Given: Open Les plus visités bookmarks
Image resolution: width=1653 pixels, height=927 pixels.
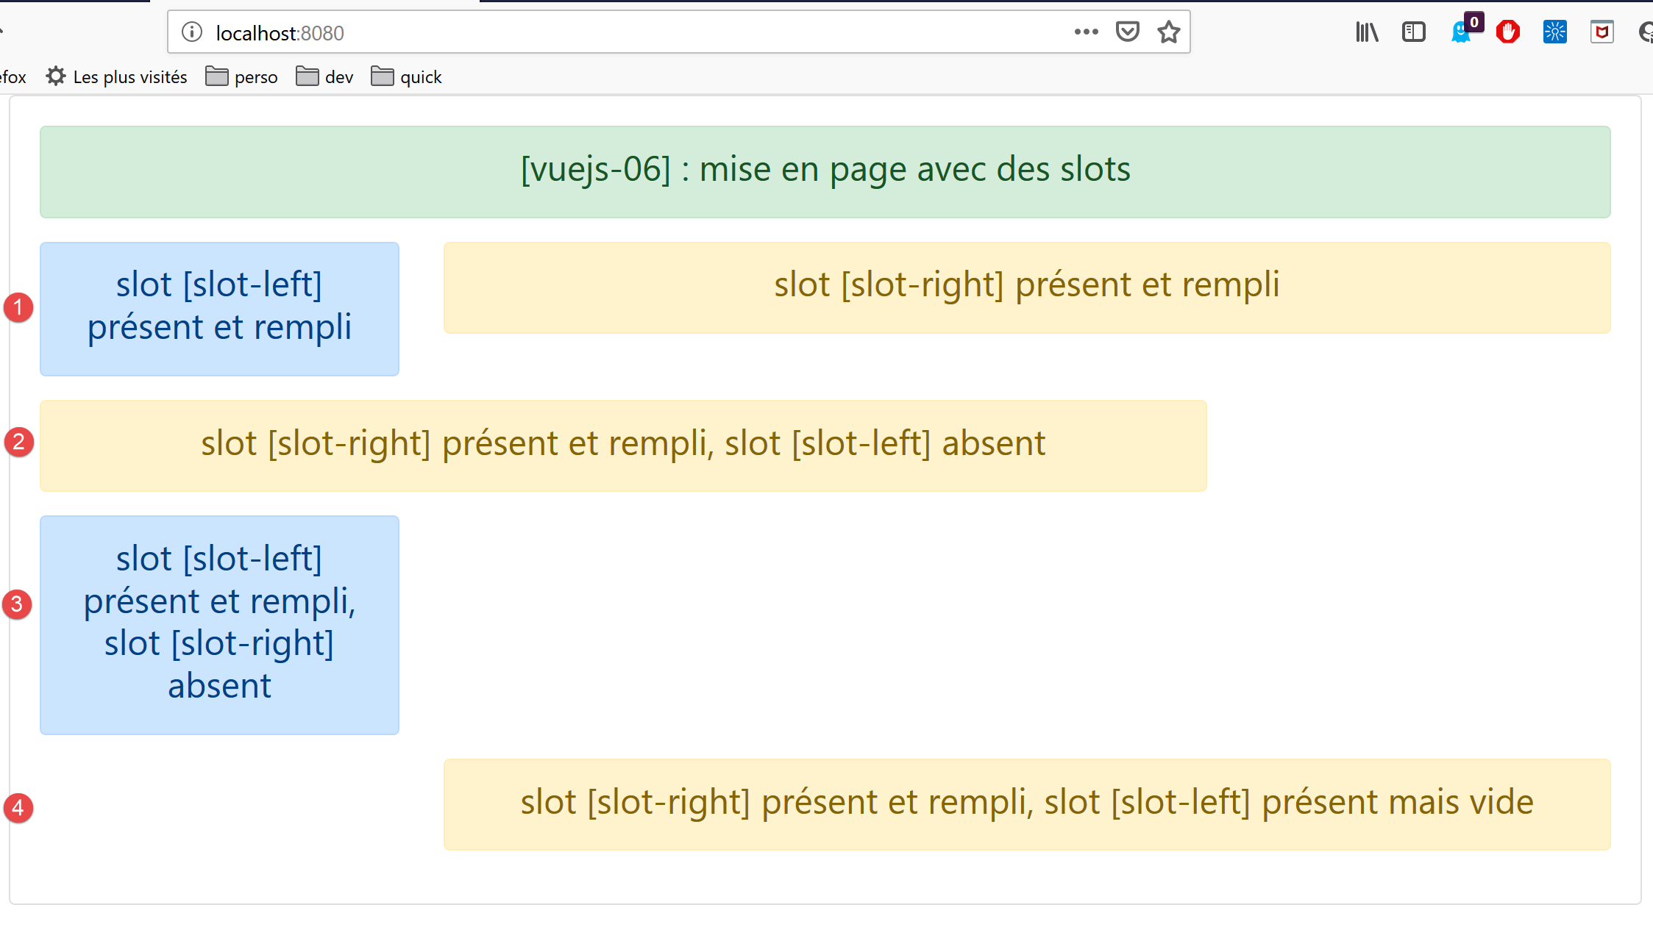Looking at the screenshot, I should [117, 76].
